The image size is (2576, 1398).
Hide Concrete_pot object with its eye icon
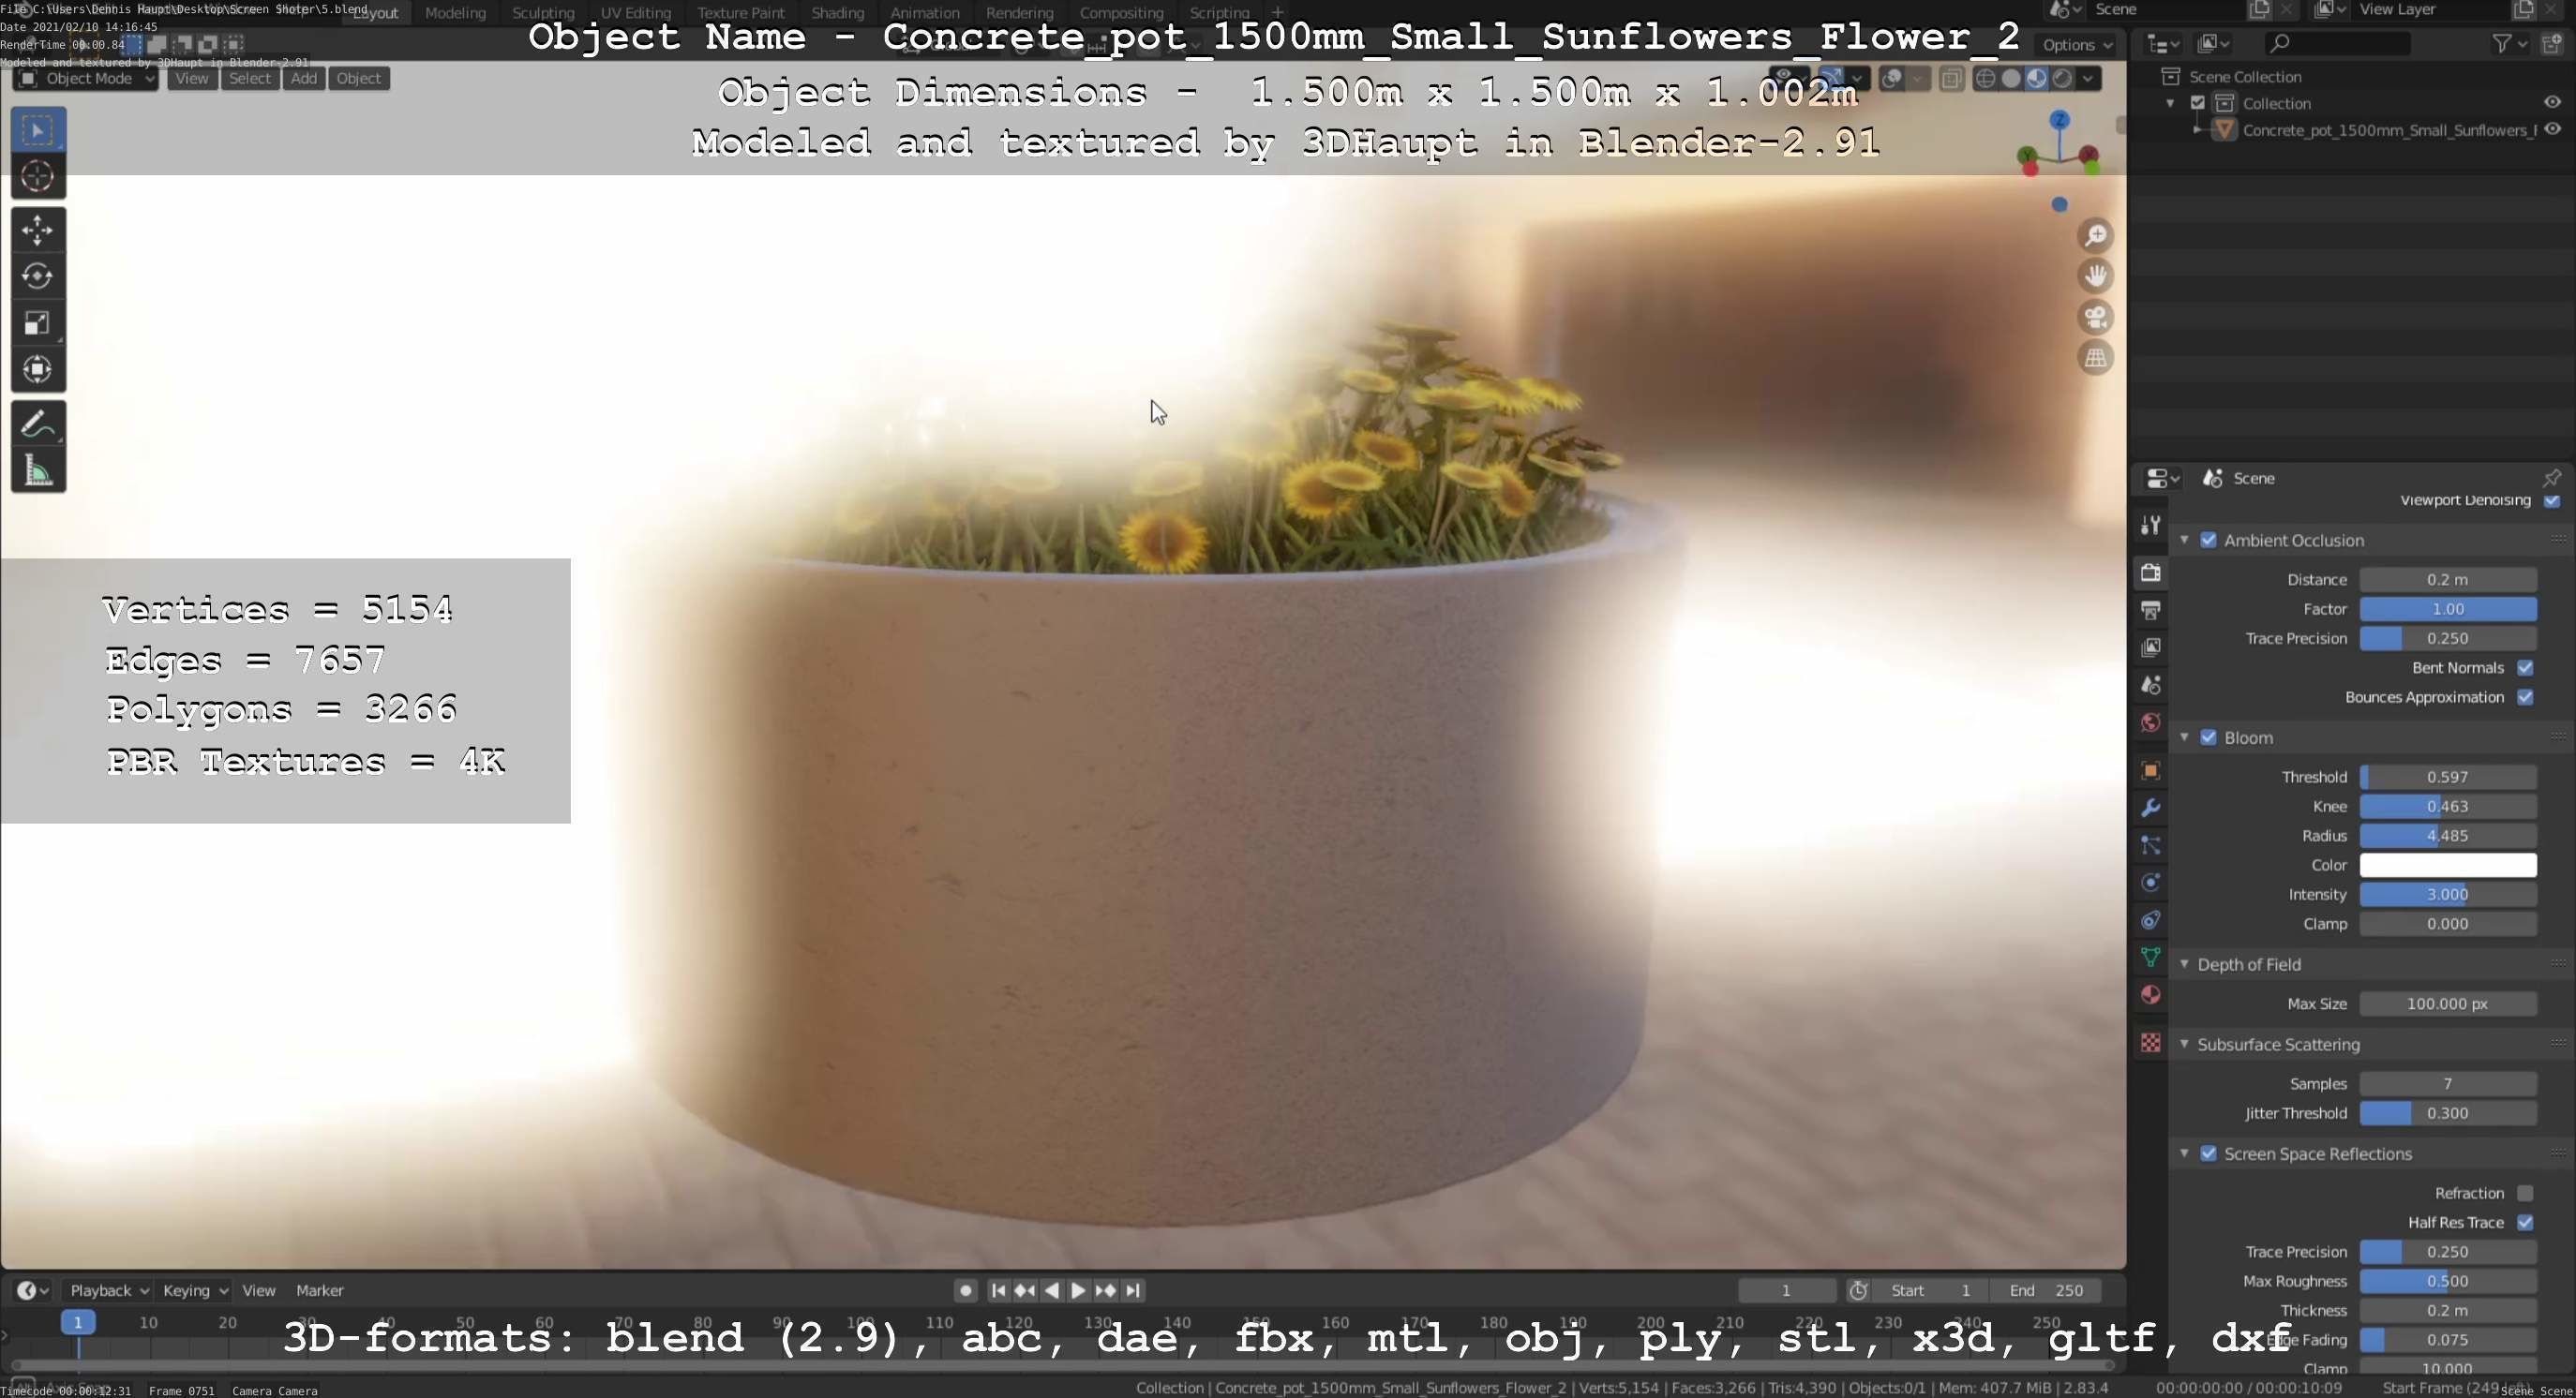pos(2552,130)
